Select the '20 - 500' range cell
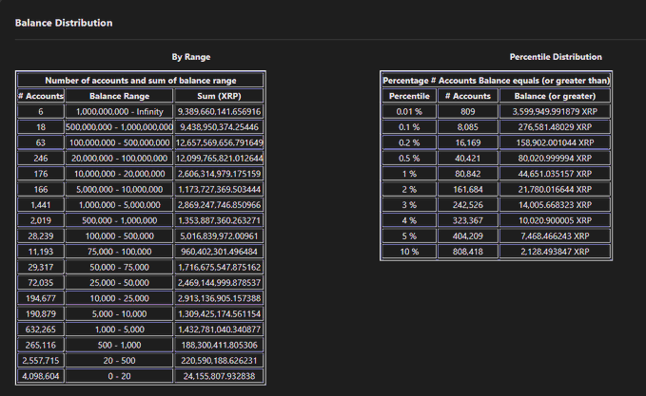The image size is (646, 396). pyautogui.click(x=119, y=361)
